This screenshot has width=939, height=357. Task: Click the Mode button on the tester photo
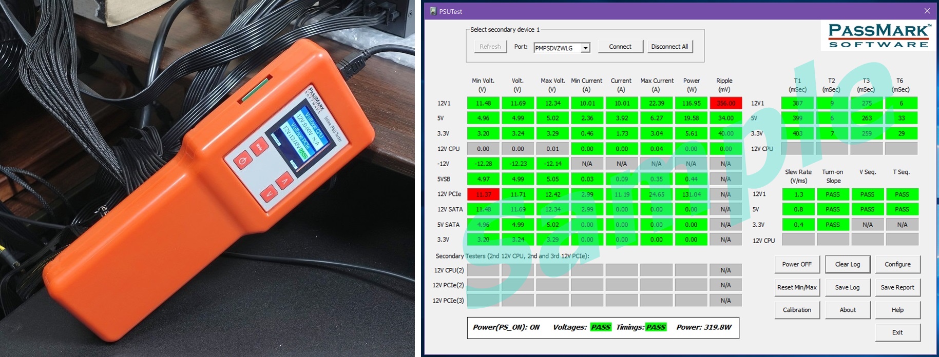[x=259, y=147]
